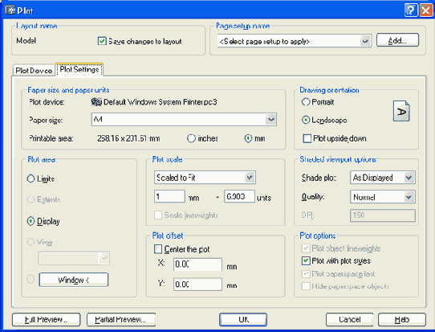Enable Center the plot checkbox
This screenshot has height=332, width=435.
[158, 249]
